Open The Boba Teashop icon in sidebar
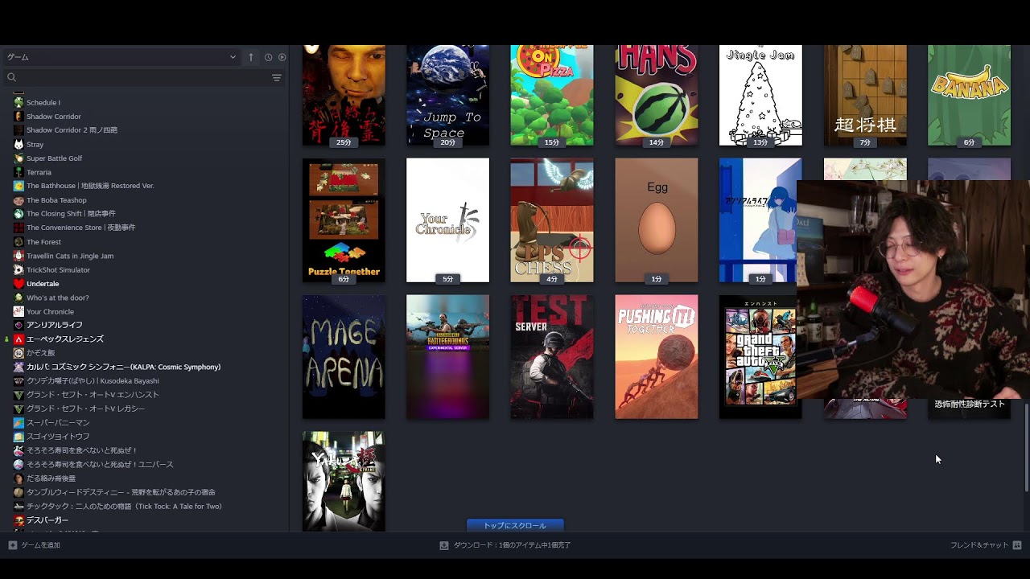The image size is (1030, 579). click(19, 200)
